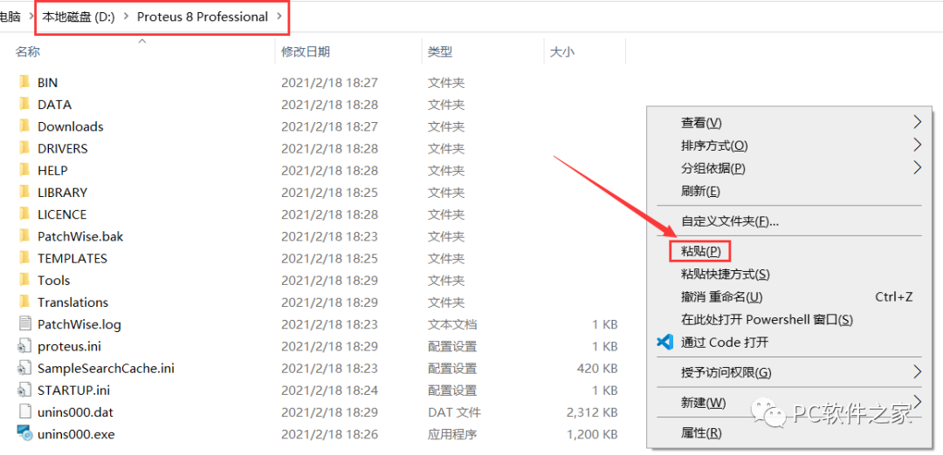This screenshot has height=455, width=943.
Task: Select the Tools folder name
Action: pos(53,281)
